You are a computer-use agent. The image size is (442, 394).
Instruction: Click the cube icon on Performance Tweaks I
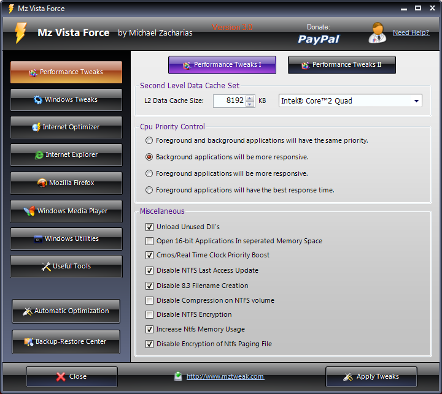point(187,66)
